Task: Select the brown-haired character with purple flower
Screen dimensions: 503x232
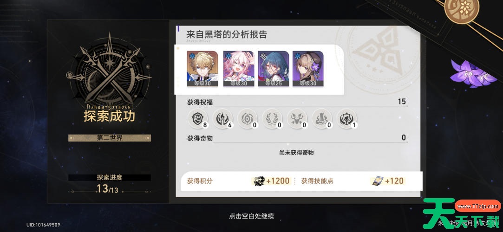Action: 308,69
